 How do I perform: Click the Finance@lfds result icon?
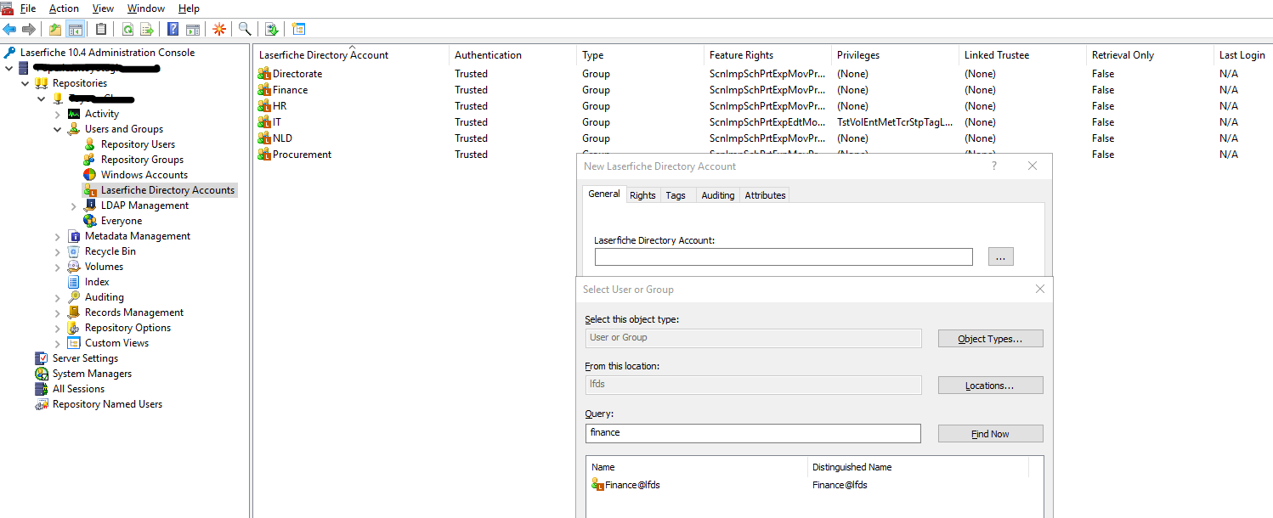coord(598,485)
